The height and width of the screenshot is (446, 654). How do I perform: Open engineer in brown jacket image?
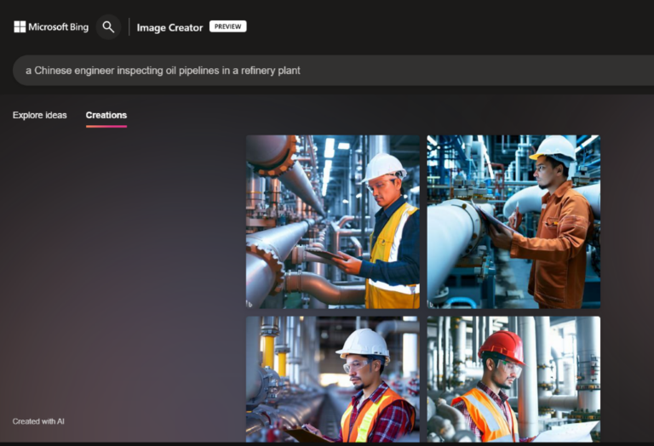click(x=513, y=222)
